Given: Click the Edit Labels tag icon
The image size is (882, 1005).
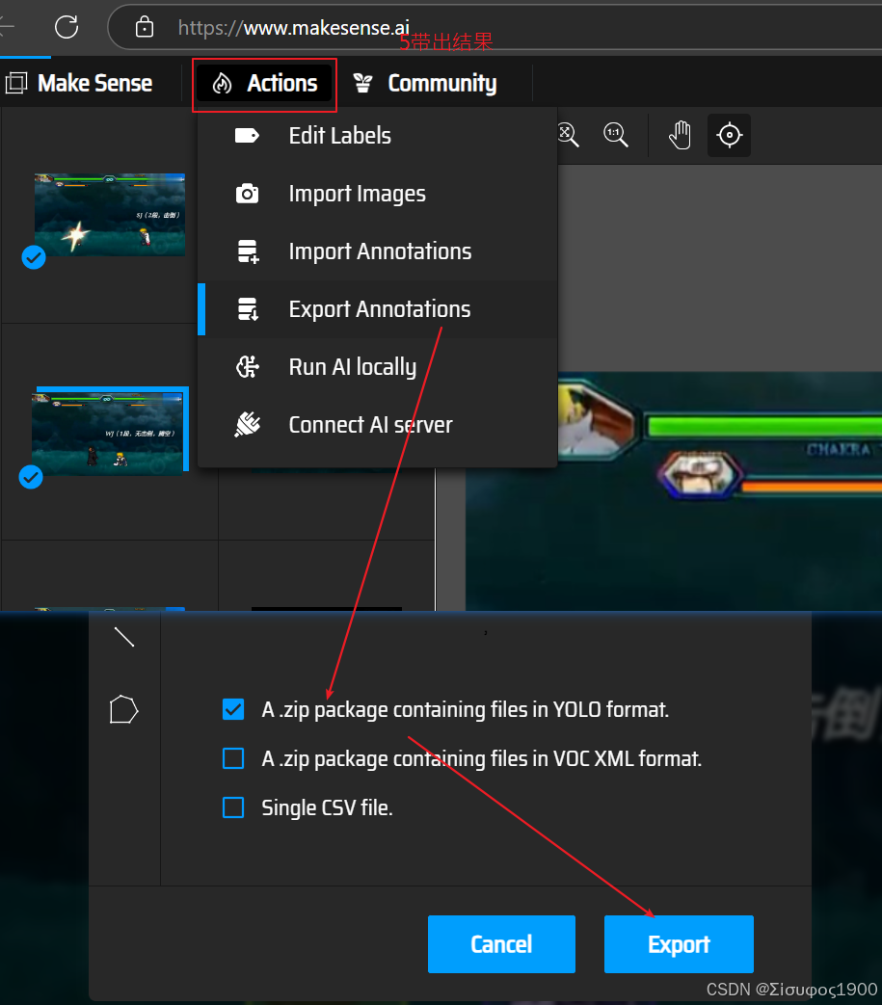Looking at the screenshot, I should point(247,136).
